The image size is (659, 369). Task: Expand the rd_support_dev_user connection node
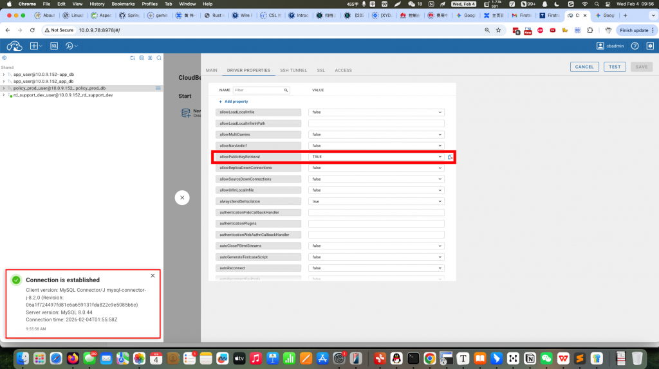coord(4,95)
